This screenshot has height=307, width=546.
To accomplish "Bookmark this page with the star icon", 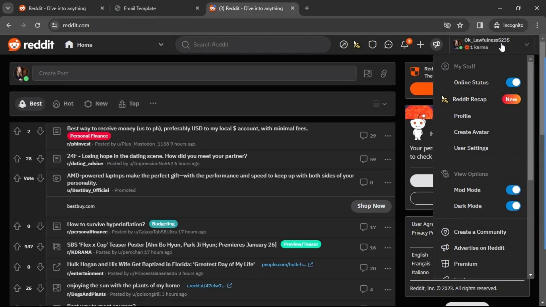I will pos(460,25).
